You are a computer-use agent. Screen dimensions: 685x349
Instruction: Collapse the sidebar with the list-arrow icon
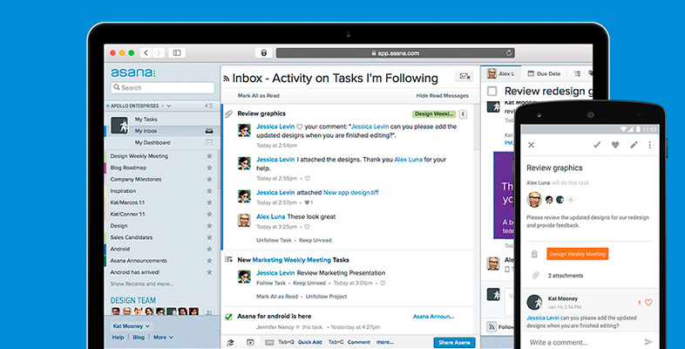(209, 106)
